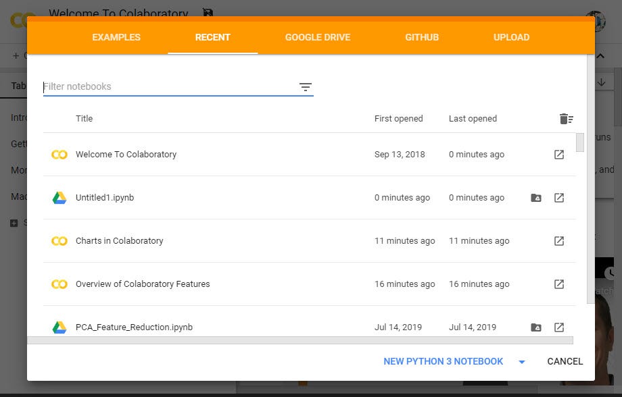Select the Upload tab
Viewport: 622px width, 397px height.
click(511, 37)
